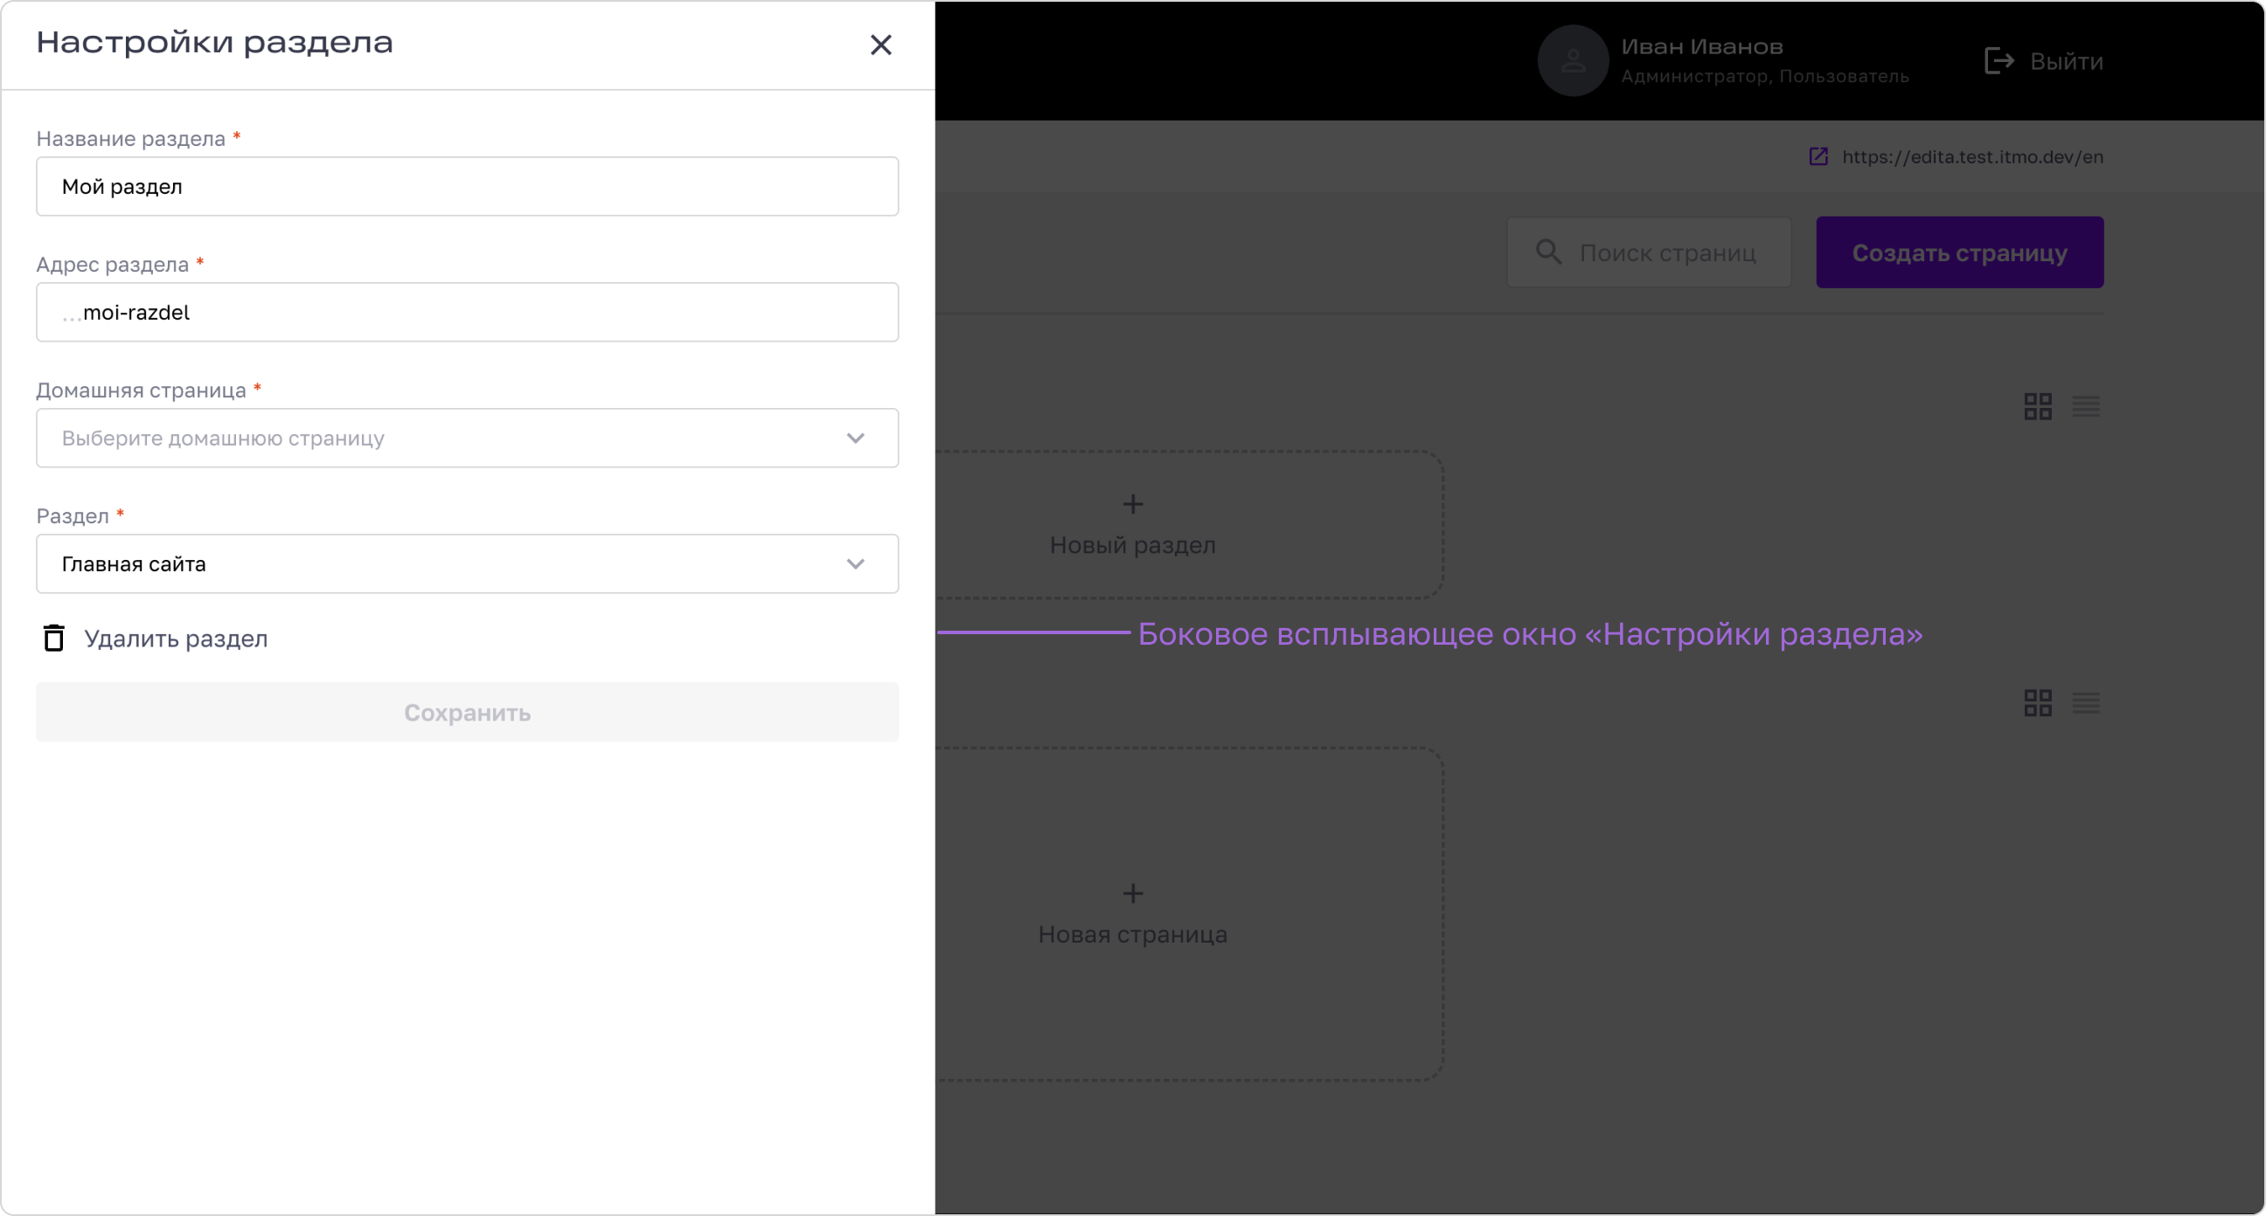Viewport: 2266px width, 1216px height.
Task: Click the plus icon above Новая страница
Action: [x=1133, y=894]
